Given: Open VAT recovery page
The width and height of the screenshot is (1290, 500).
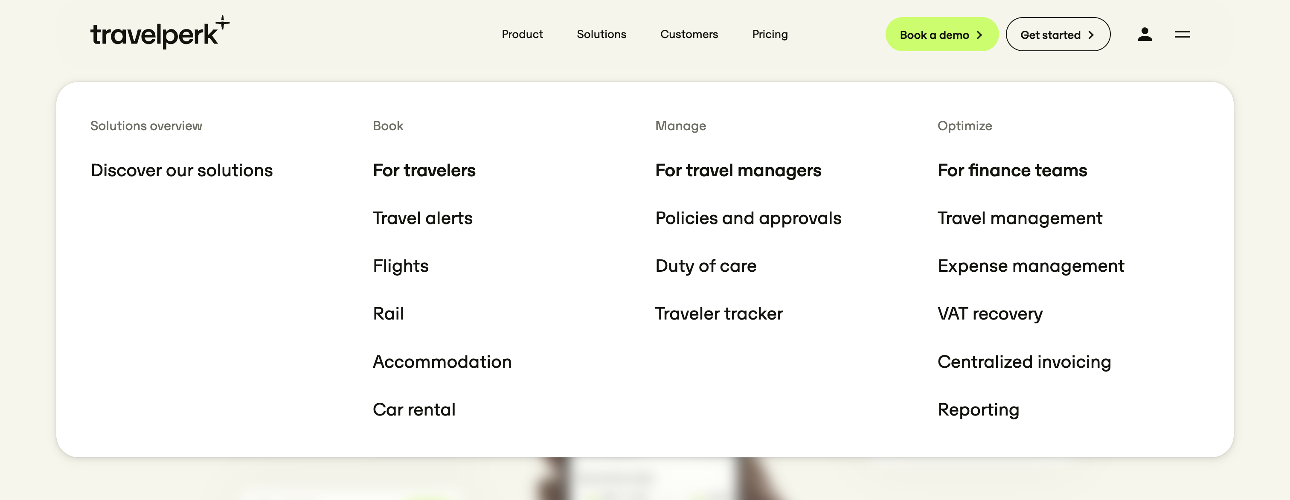Looking at the screenshot, I should pos(990,314).
